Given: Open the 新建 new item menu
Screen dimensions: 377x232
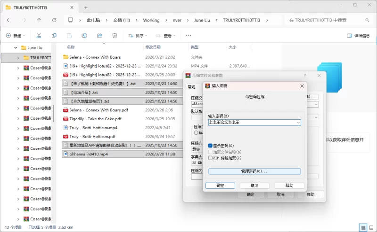Looking at the screenshot, I should 16,36.
